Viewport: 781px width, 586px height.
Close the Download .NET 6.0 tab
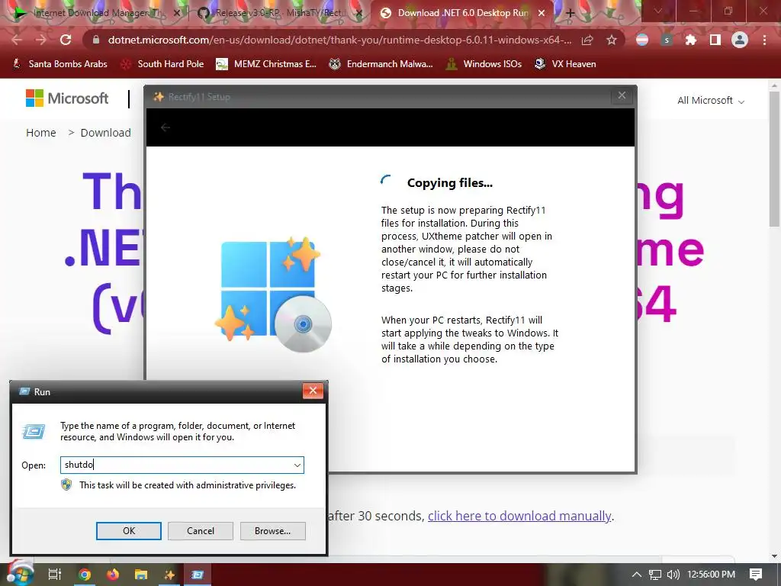pos(542,13)
